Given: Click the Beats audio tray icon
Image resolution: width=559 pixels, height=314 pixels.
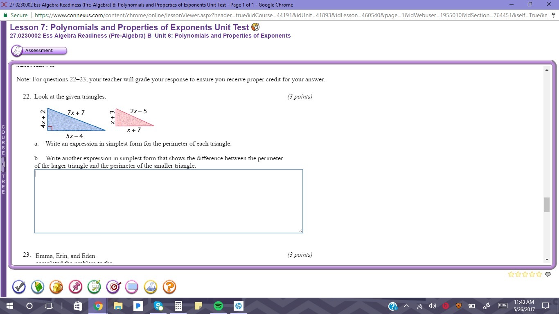Looking at the screenshot, I should click(x=446, y=306).
